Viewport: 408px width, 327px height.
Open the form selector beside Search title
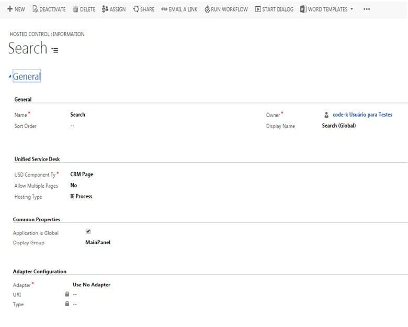pos(55,50)
